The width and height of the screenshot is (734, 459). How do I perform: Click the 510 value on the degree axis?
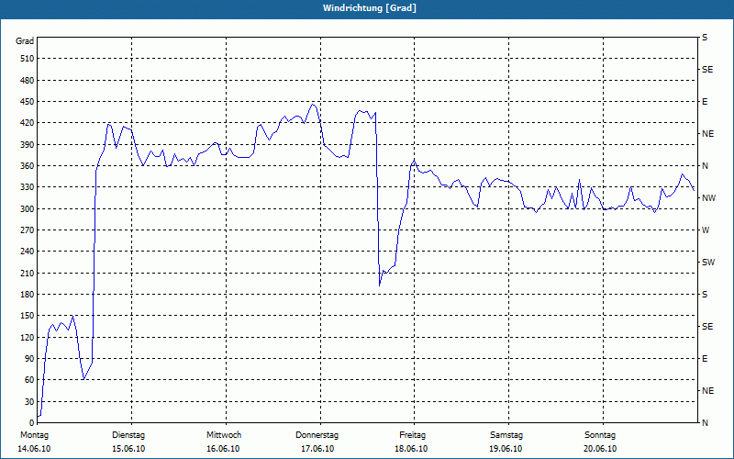(x=28, y=59)
